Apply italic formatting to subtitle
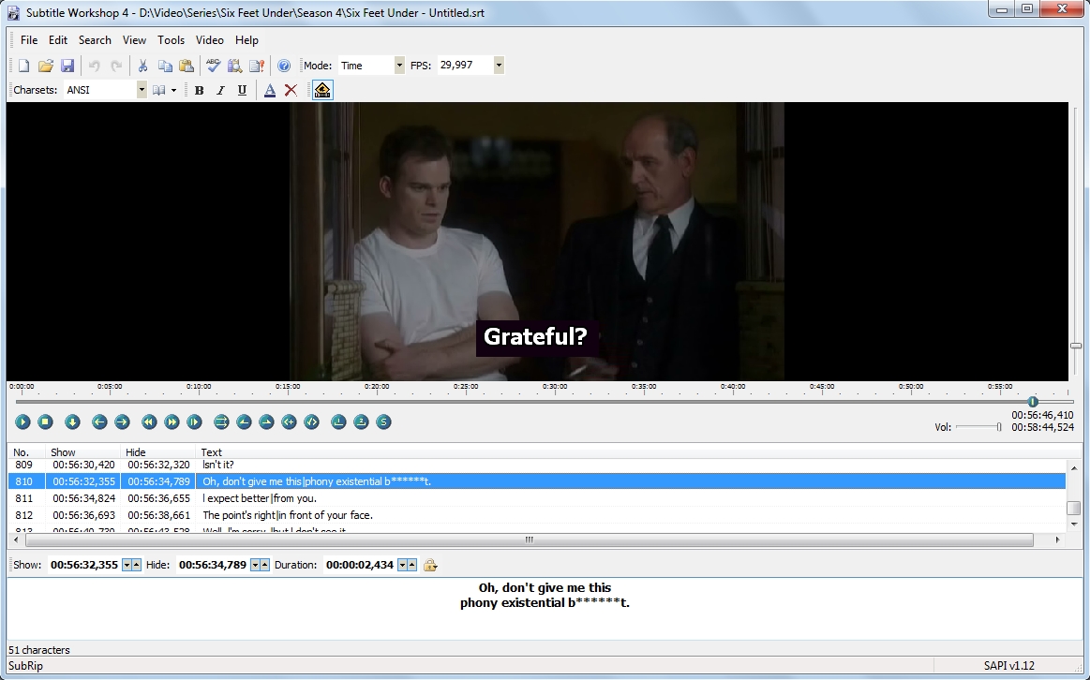The width and height of the screenshot is (1090, 680). 220,90
